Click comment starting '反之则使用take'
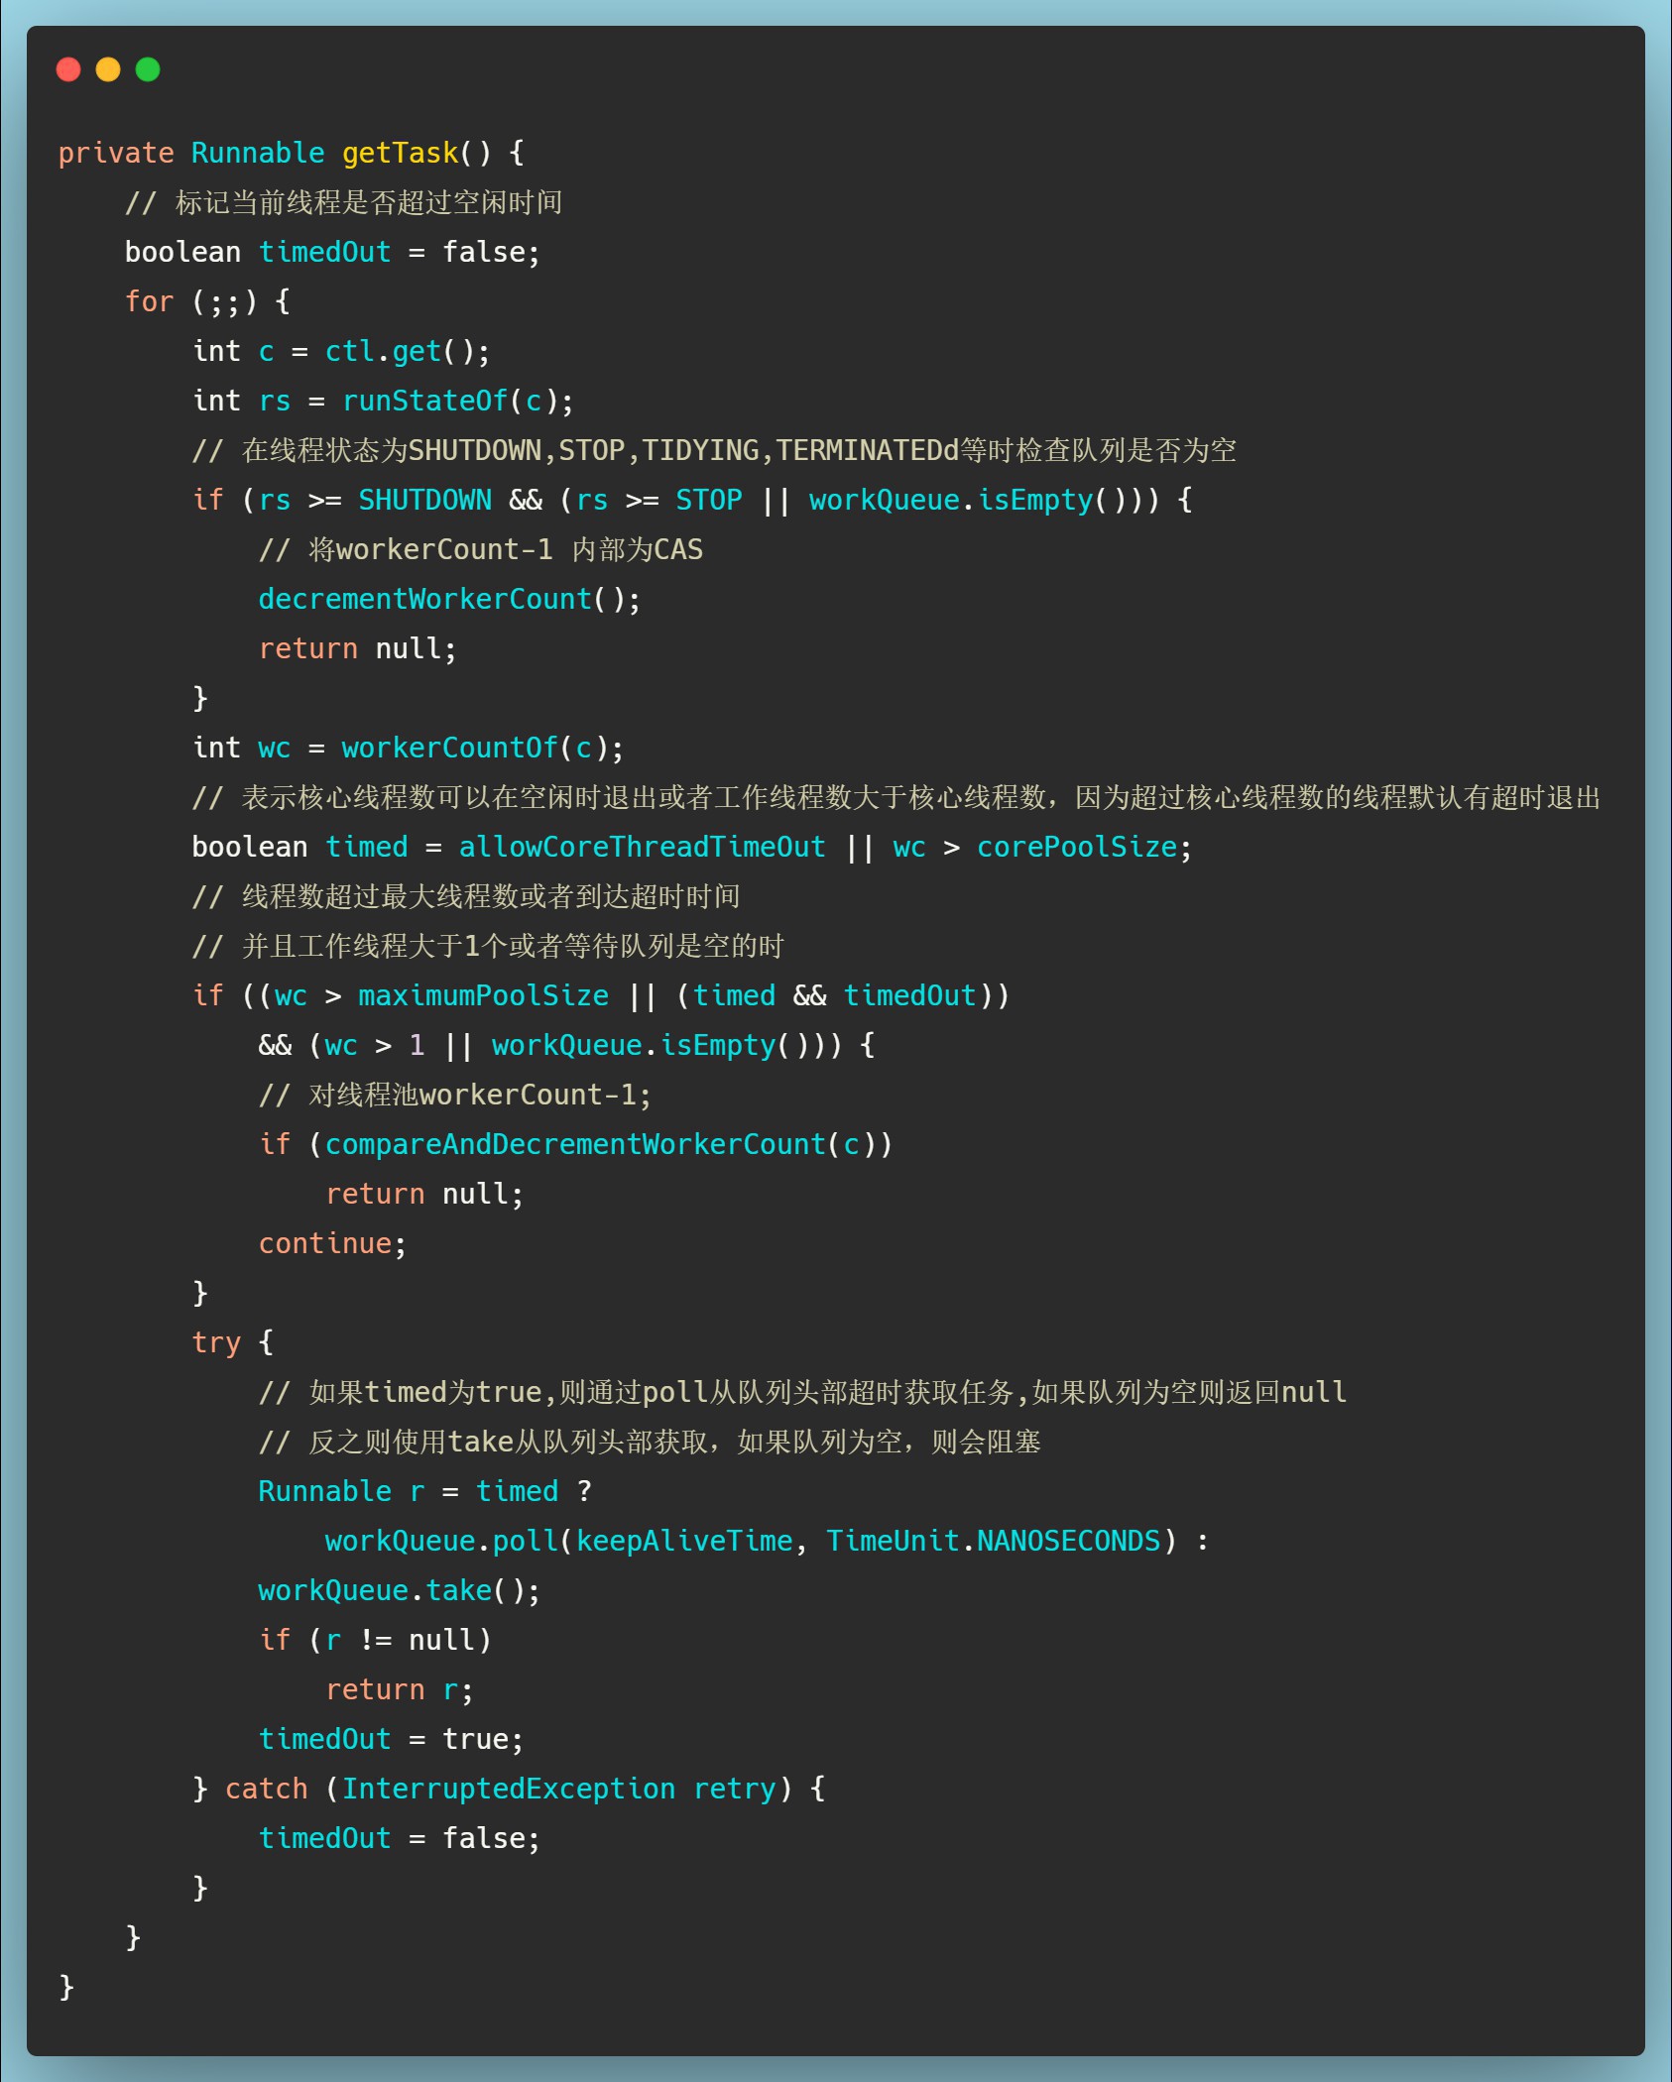Image resolution: width=1672 pixels, height=2082 pixels. (x=650, y=1442)
